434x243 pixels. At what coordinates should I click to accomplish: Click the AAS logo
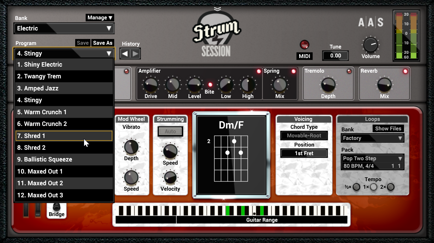[x=371, y=23]
